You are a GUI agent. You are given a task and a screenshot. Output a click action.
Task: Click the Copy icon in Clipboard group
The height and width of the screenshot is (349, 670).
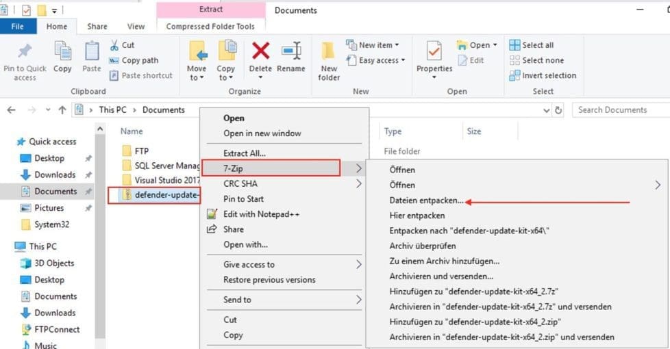pos(62,52)
